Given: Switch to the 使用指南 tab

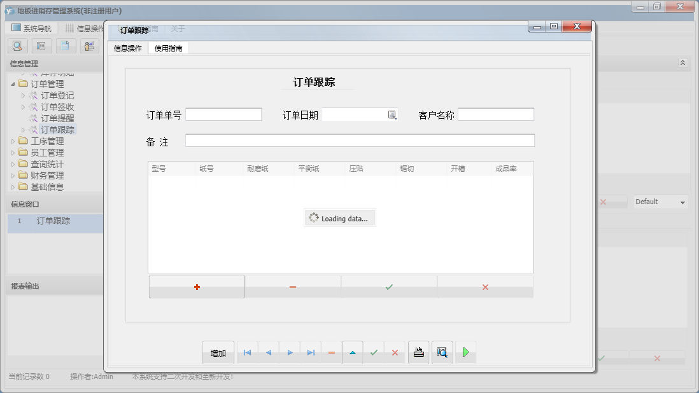Looking at the screenshot, I should point(167,47).
